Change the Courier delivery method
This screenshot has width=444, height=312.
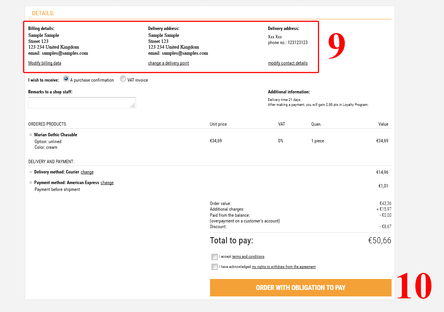(x=87, y=172)
